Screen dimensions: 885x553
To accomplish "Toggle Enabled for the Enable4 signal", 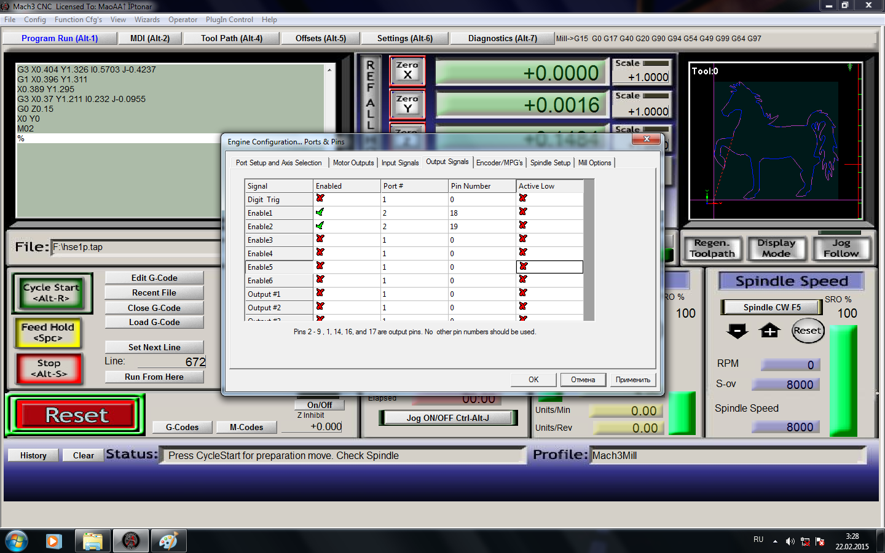I will (x=320, y=253).
